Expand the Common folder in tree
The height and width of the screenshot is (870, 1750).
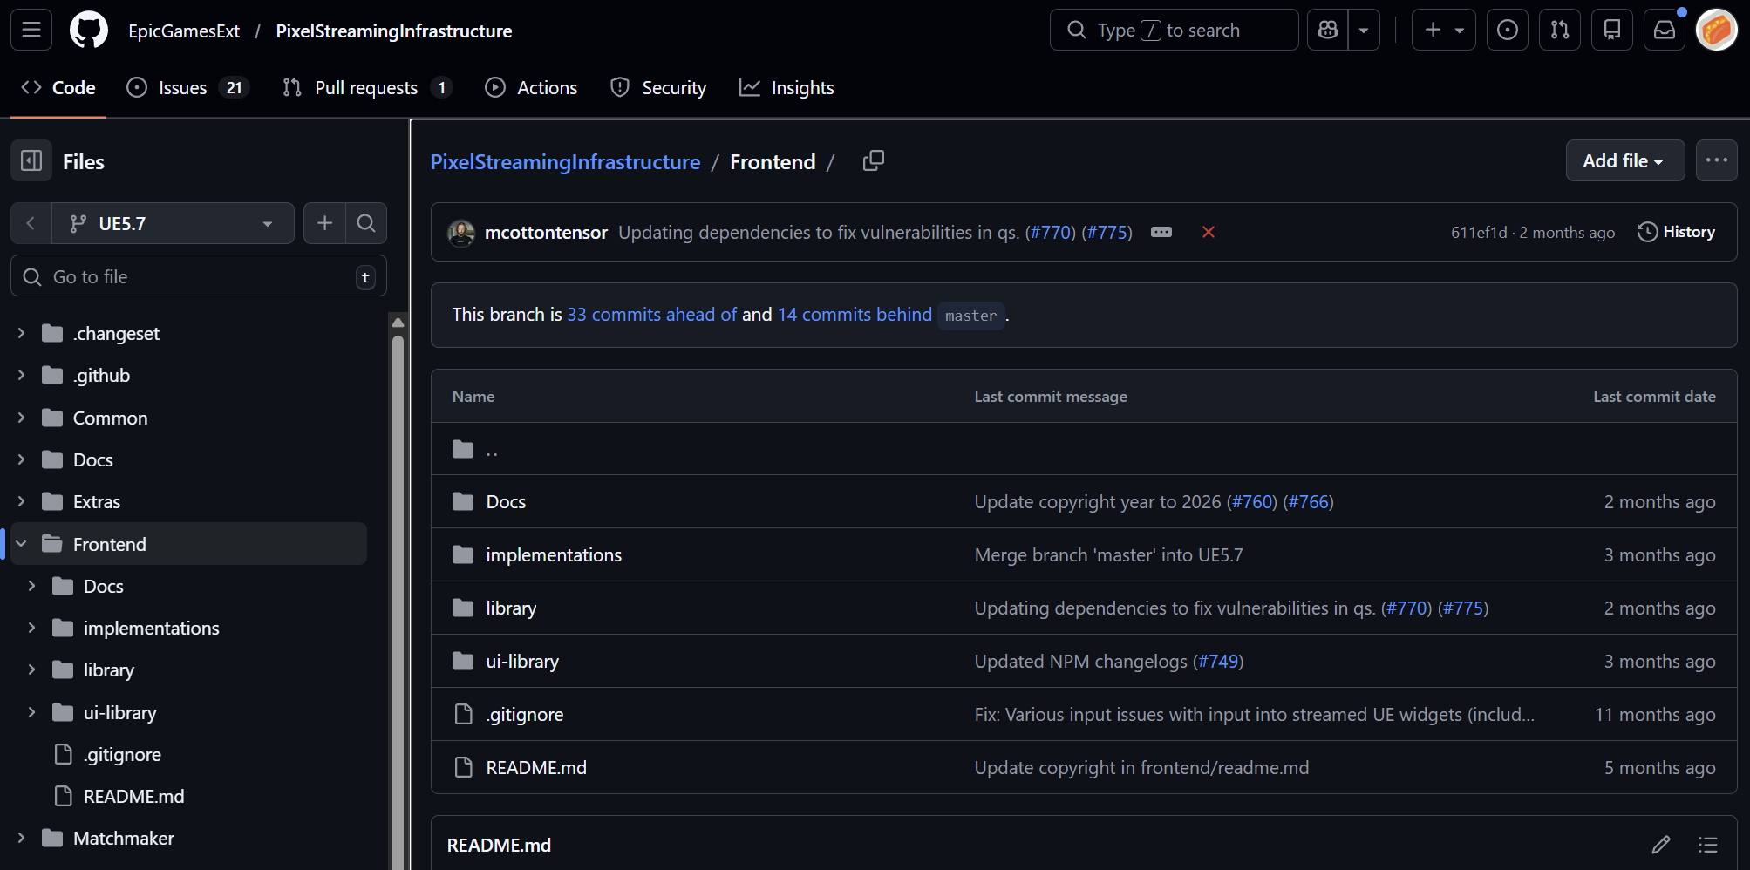[21, 418]
